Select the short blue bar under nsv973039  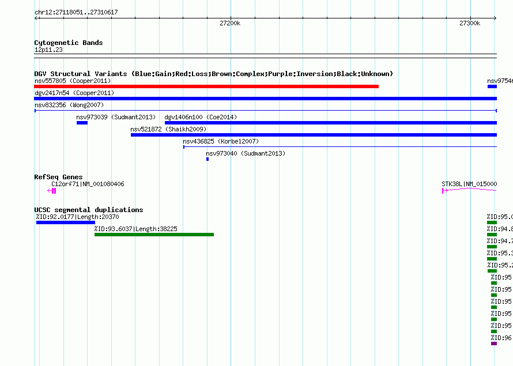coord(82,123)
